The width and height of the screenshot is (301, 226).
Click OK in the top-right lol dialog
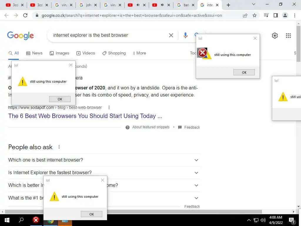tap(244, 72)
